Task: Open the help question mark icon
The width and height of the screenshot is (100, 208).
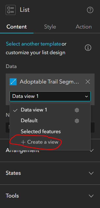Action: click(90, 10)
